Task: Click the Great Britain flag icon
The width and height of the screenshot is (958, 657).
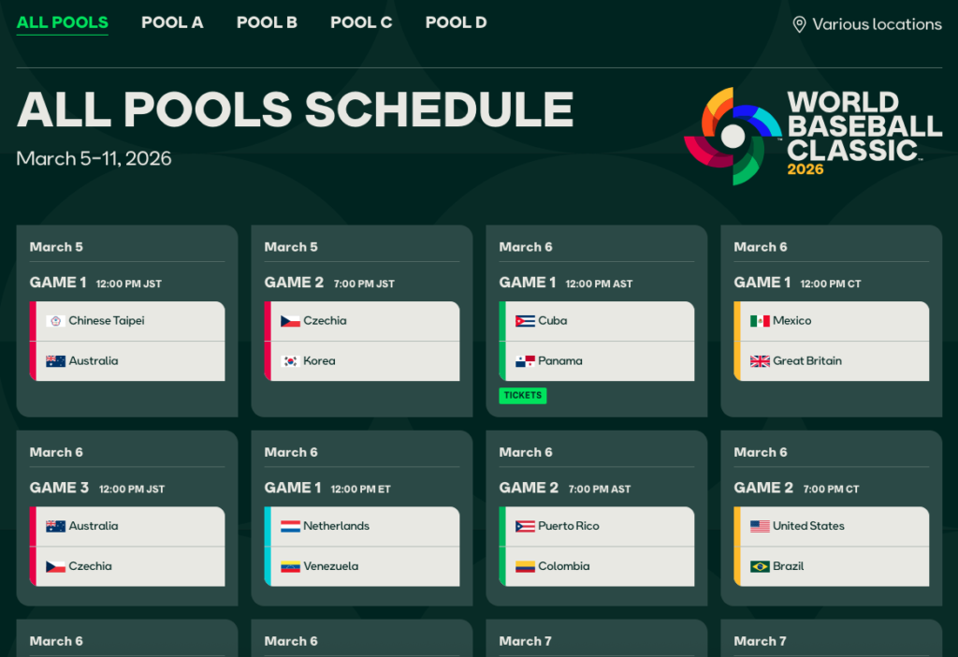Action: 760,361
